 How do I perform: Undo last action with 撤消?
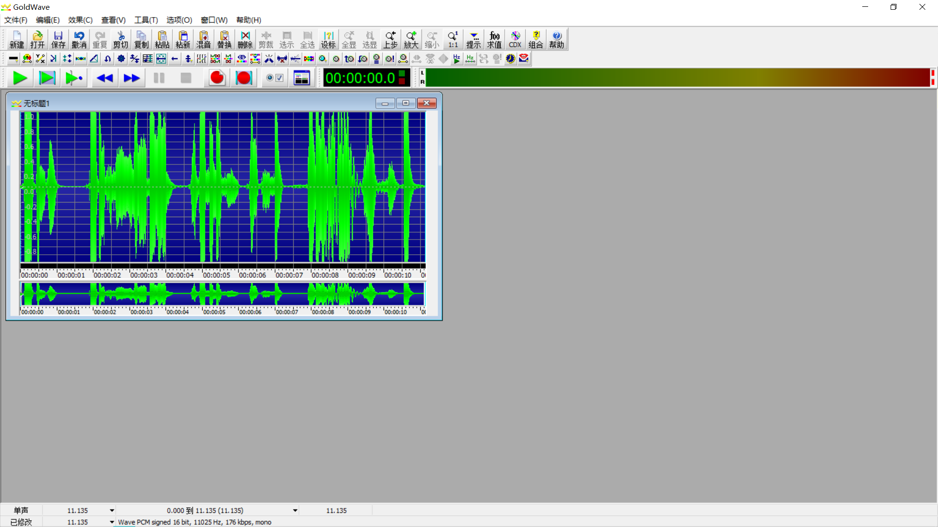79,40
